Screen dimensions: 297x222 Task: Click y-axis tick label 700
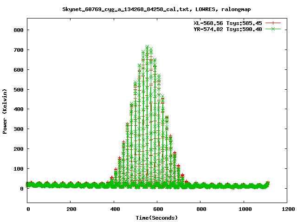(x=19, y=50)
